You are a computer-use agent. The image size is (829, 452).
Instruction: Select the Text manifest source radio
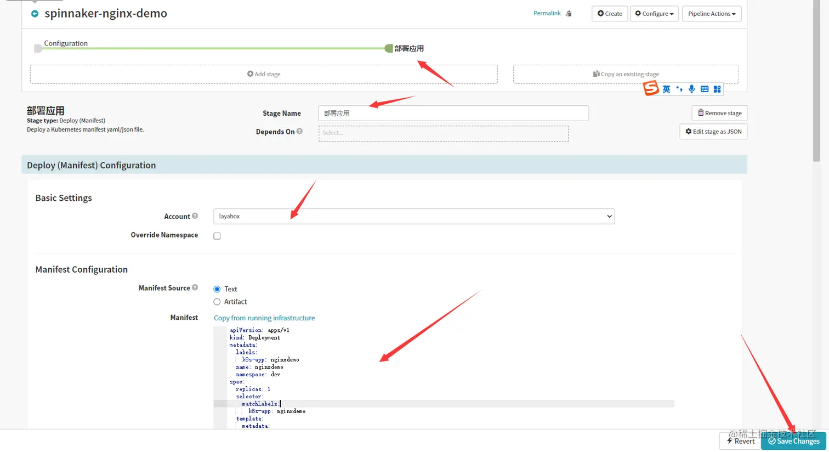(x=217, y=289)
